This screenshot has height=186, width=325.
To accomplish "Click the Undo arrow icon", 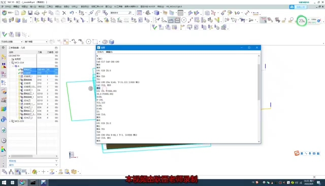I will (72, 13).
